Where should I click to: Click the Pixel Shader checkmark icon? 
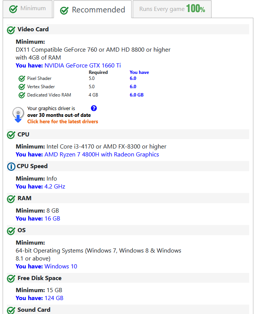pyautogui.click(x=22, y=78)
